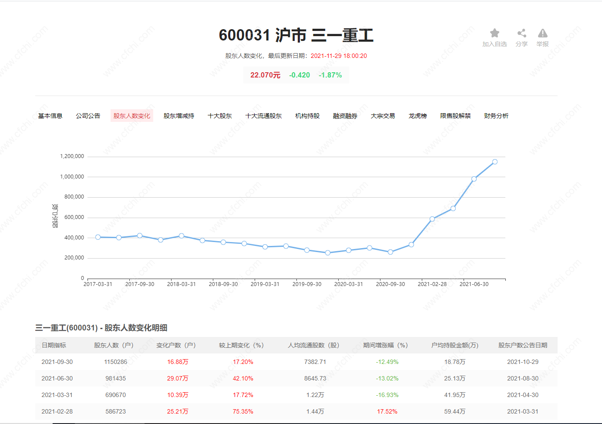Open the 公司公告 tab

click(88, 116)
